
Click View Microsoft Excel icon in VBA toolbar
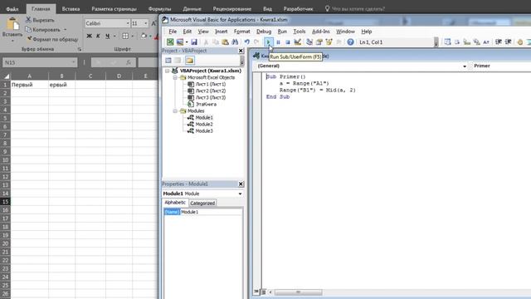pyautogui.click(x=170, y=42)
